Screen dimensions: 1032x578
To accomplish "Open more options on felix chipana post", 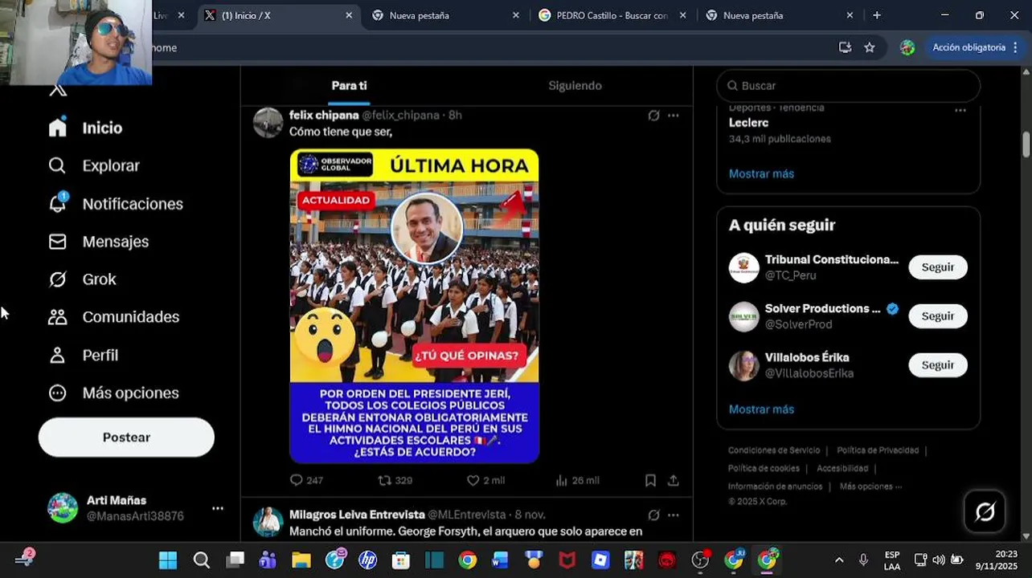I will click(x=674, y=116).
